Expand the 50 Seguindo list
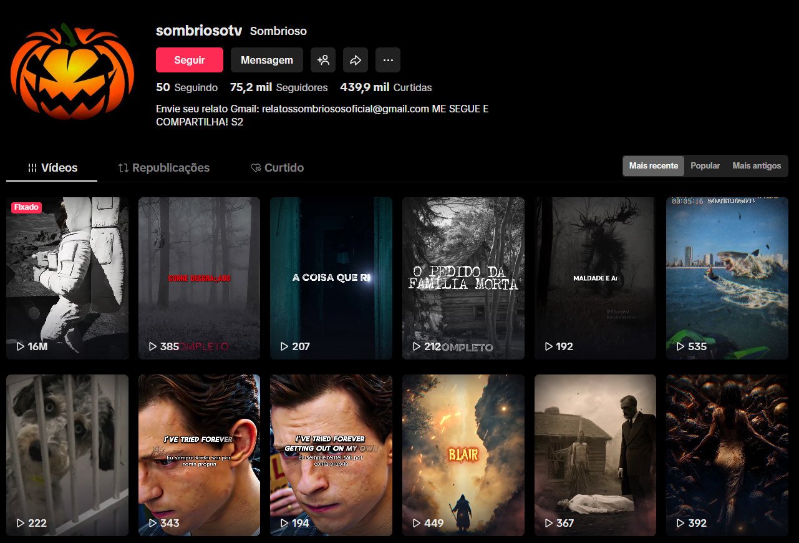Screen dimensions: 799x543 [x=187, y=87]
